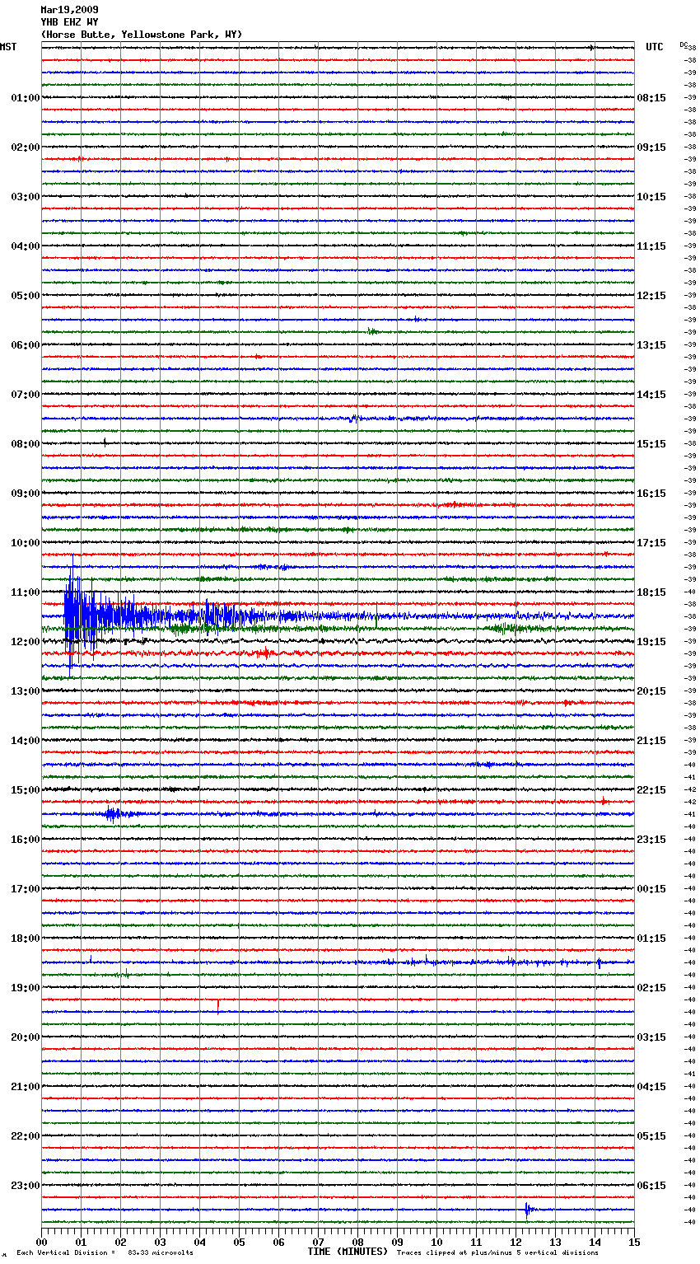
Task: Click the 23:15 UTC time label
Action: pyautogui.click(x=651, y=840)
